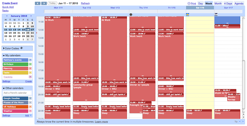Click Add link under Other calendars
This screenshot has width=247, height=126.
point(27,116)
